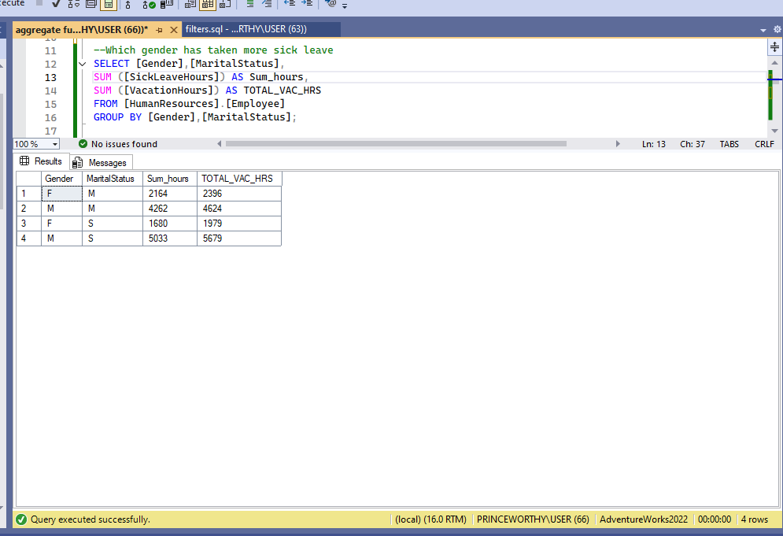Click the TOTAL_VAC_HRS cell 2396
The width and height of the screenshot is (783, 536).
click(x=239, y=194)
